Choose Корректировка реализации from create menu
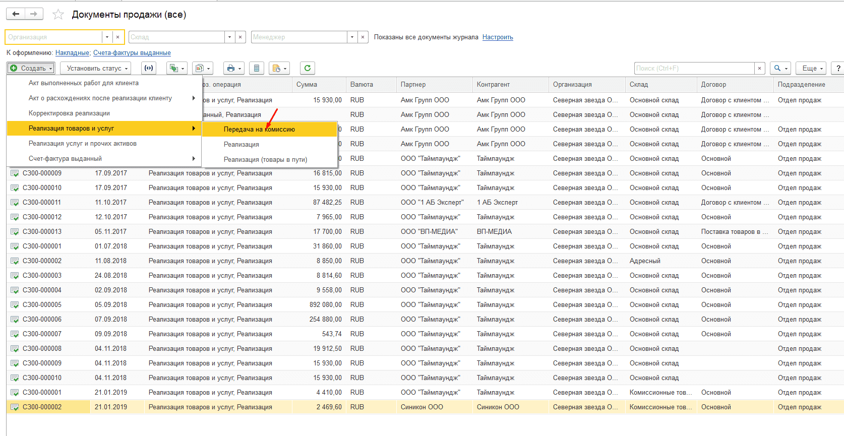 (x=69, y=113)
